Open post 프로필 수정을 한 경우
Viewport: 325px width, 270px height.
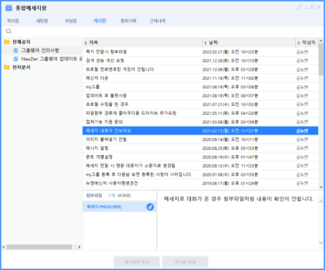(200, 104)
